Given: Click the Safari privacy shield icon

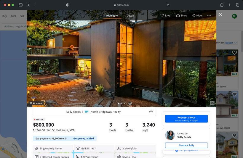Looking at the screenshot, I should tap(68, 5).
